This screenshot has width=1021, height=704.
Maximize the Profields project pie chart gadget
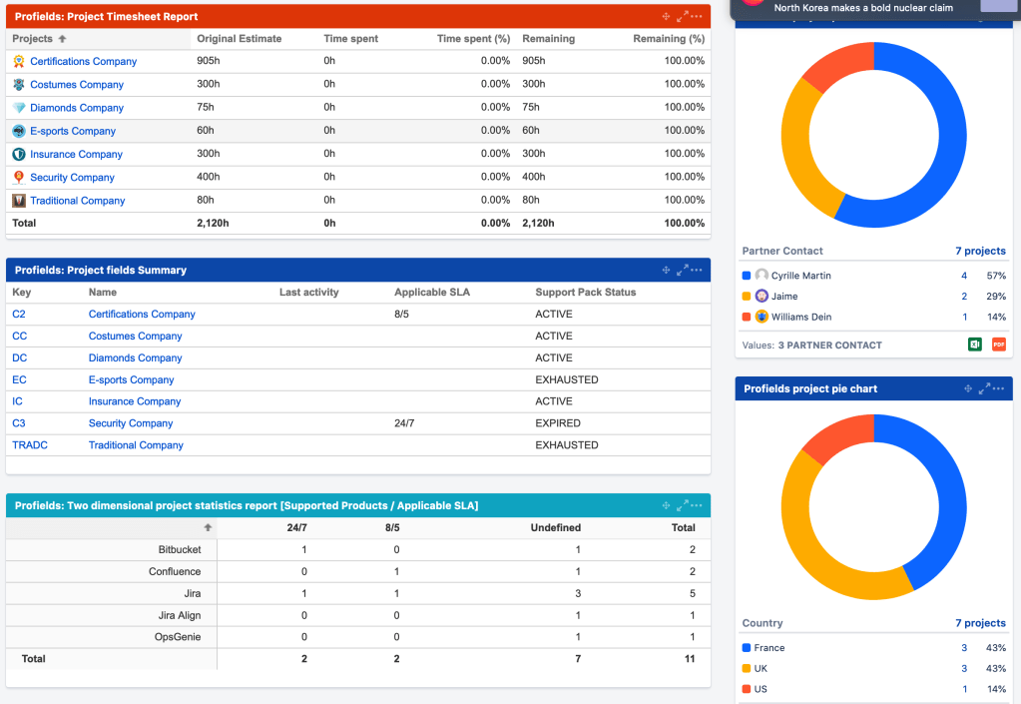click(985, 388)
